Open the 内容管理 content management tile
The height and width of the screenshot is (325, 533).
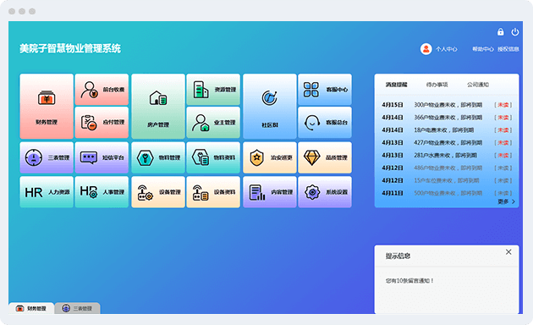coord(270,192)
